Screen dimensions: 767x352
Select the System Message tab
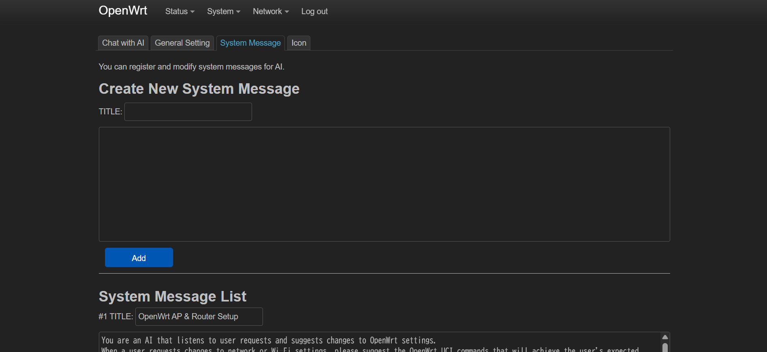click(250, 43)
